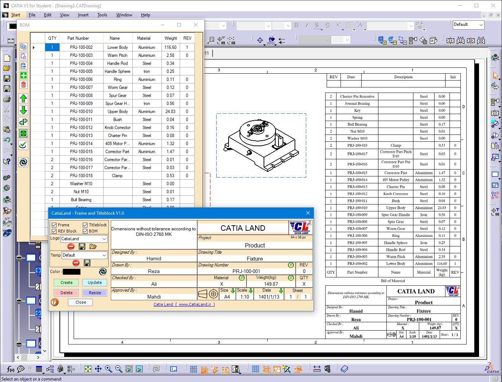Click the Delete button
Screen dimensions: 502x382
click(66, 293)
